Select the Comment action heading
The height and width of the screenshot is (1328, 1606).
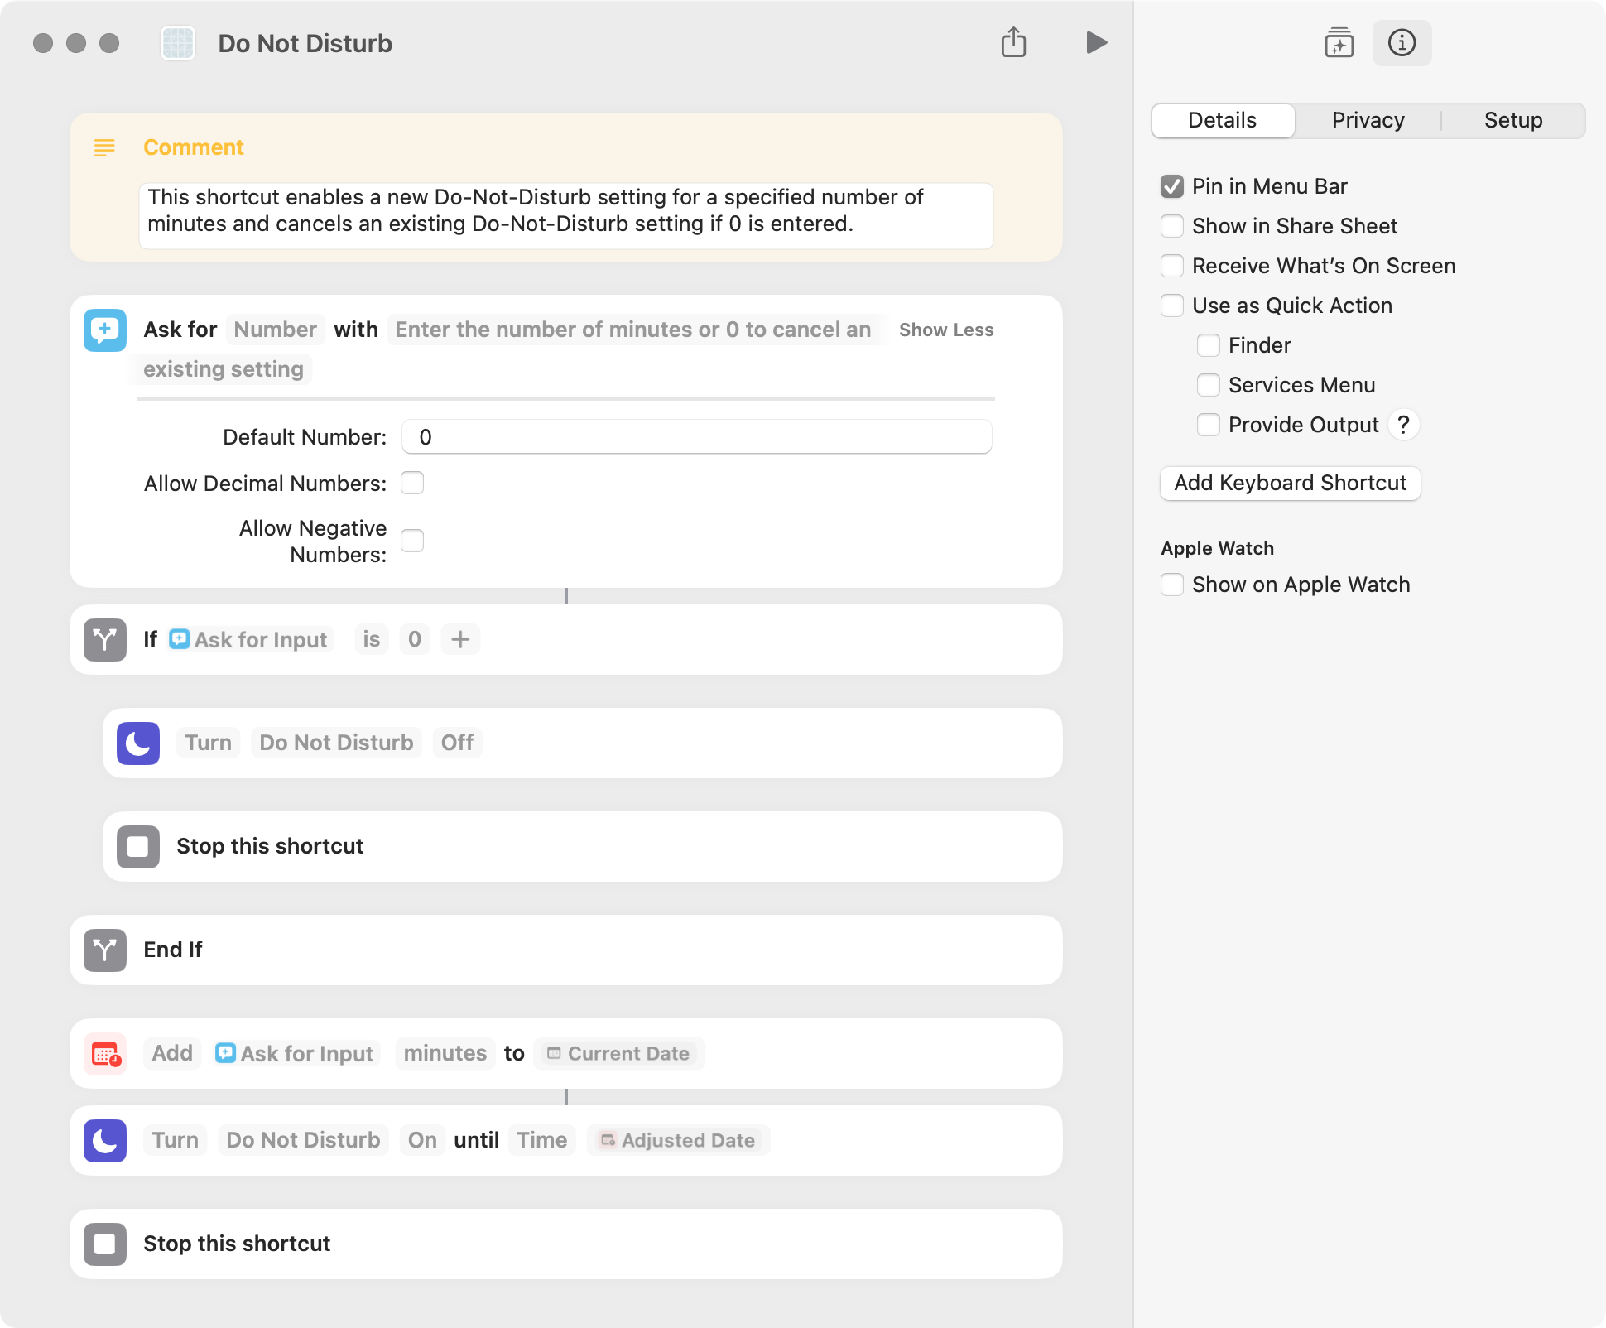[194, 147]
